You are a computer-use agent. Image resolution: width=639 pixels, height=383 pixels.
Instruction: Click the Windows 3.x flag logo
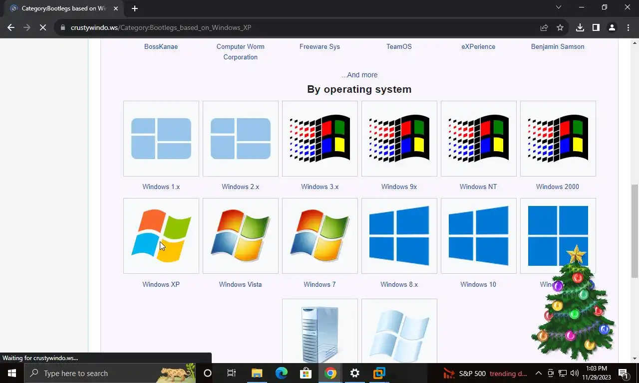pyautogui.click(x=320, y=139)
